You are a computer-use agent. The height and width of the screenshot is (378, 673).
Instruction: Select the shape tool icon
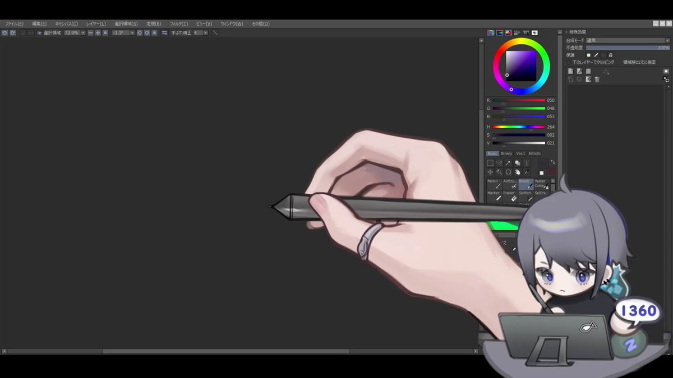(517, 163)
